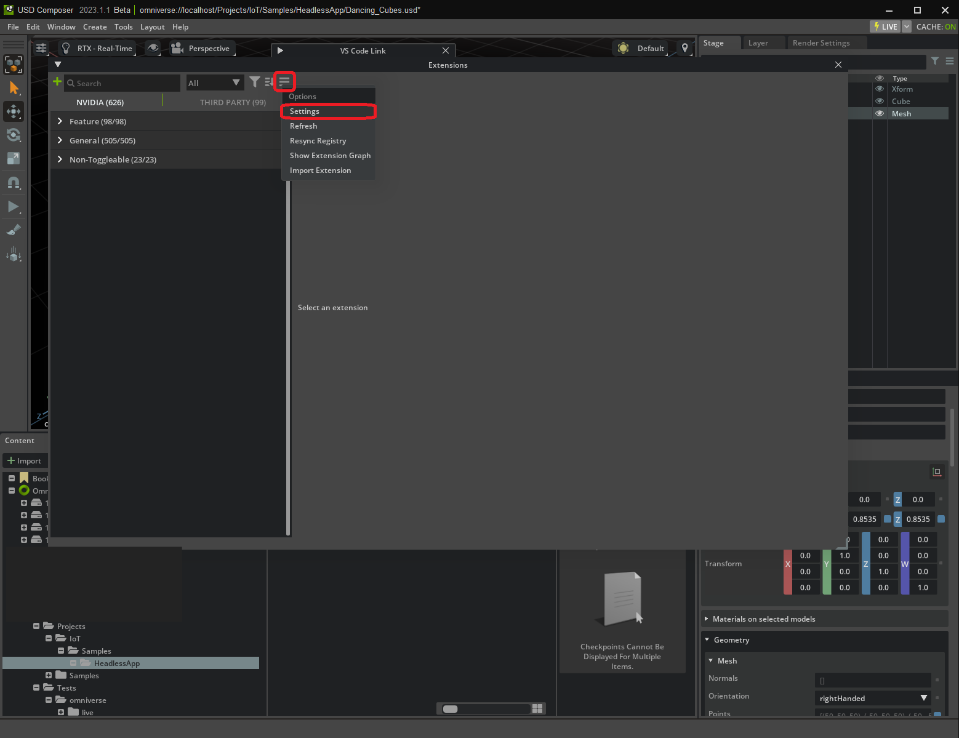959x738 pixels.
Task: Choose the Scale tool in left toolbar
Action: coord(14,158)
